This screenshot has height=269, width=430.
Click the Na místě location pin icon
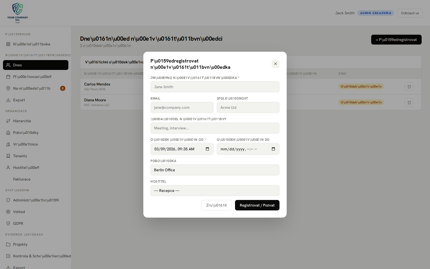[x=8, y=88]
